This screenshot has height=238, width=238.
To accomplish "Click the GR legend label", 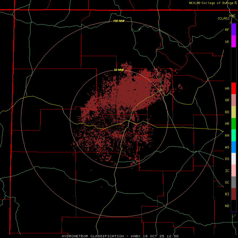I will coord(227,100).
